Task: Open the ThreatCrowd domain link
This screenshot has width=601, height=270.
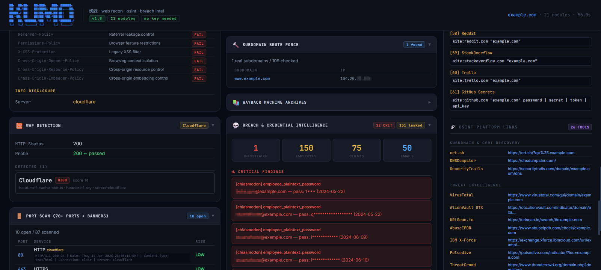Action: tap(550, 267)
